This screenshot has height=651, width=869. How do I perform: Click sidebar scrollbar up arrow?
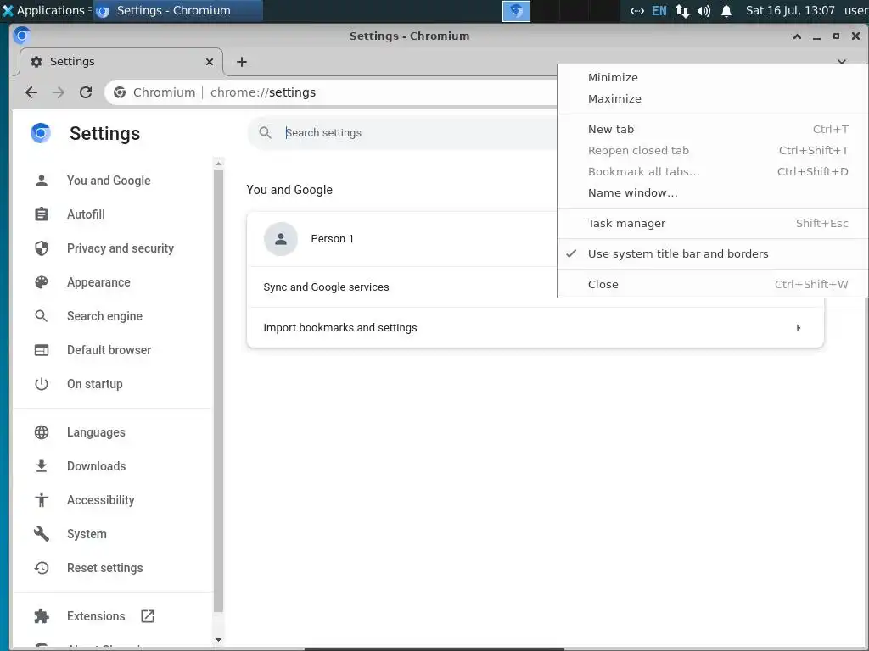tap(218, 164)
